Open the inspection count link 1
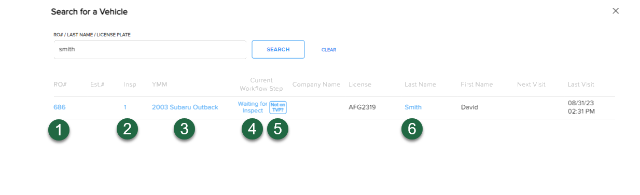 (125, 107)
